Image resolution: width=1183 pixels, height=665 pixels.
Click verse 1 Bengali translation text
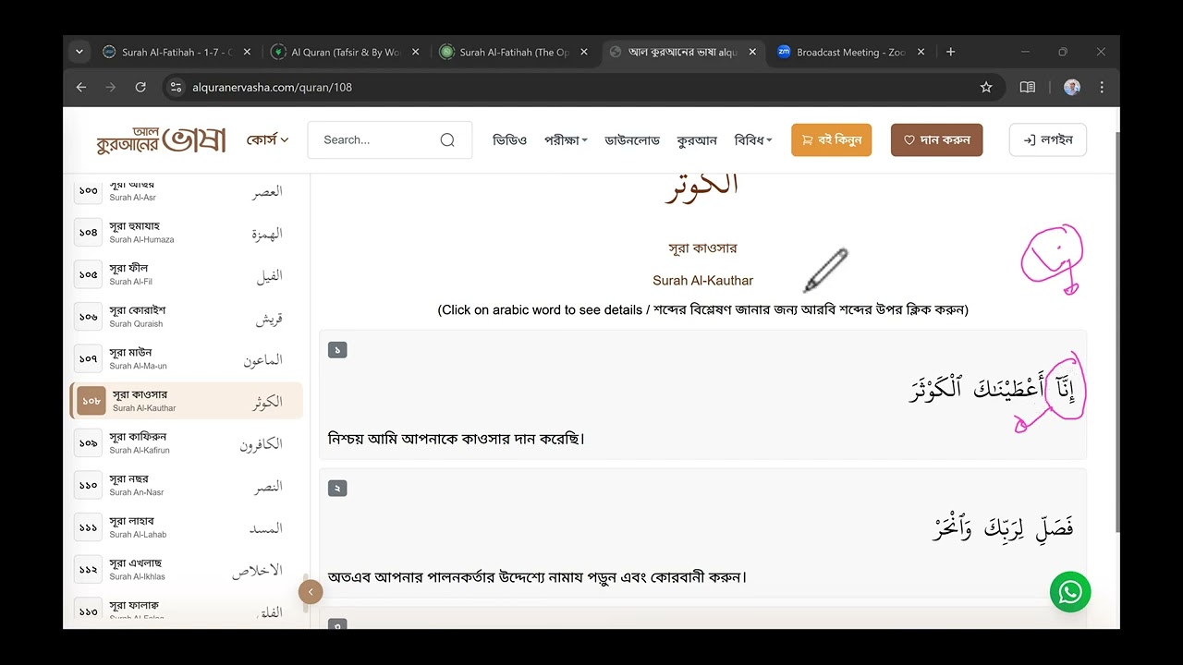click(457, 439)
